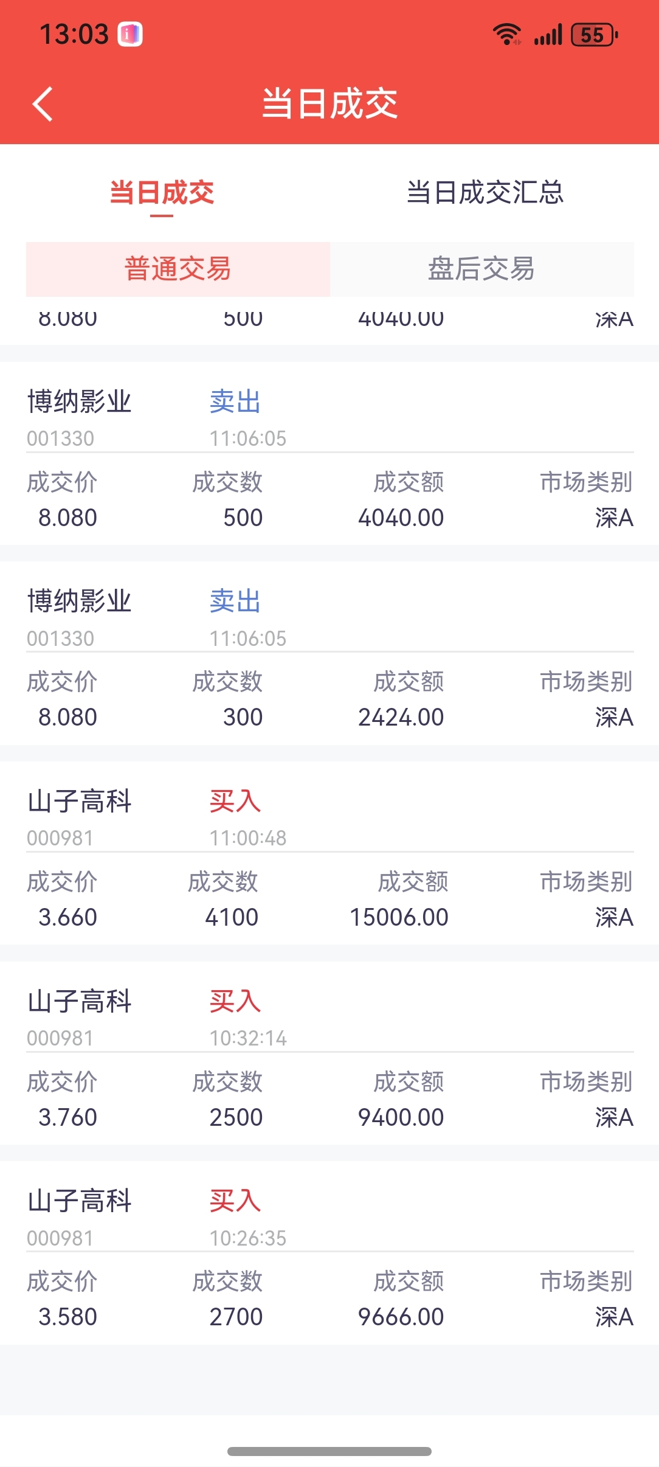Switch to 当日成交汇总 tab
The height and width of the screenshot is (1467, 659).
point(485,193)
